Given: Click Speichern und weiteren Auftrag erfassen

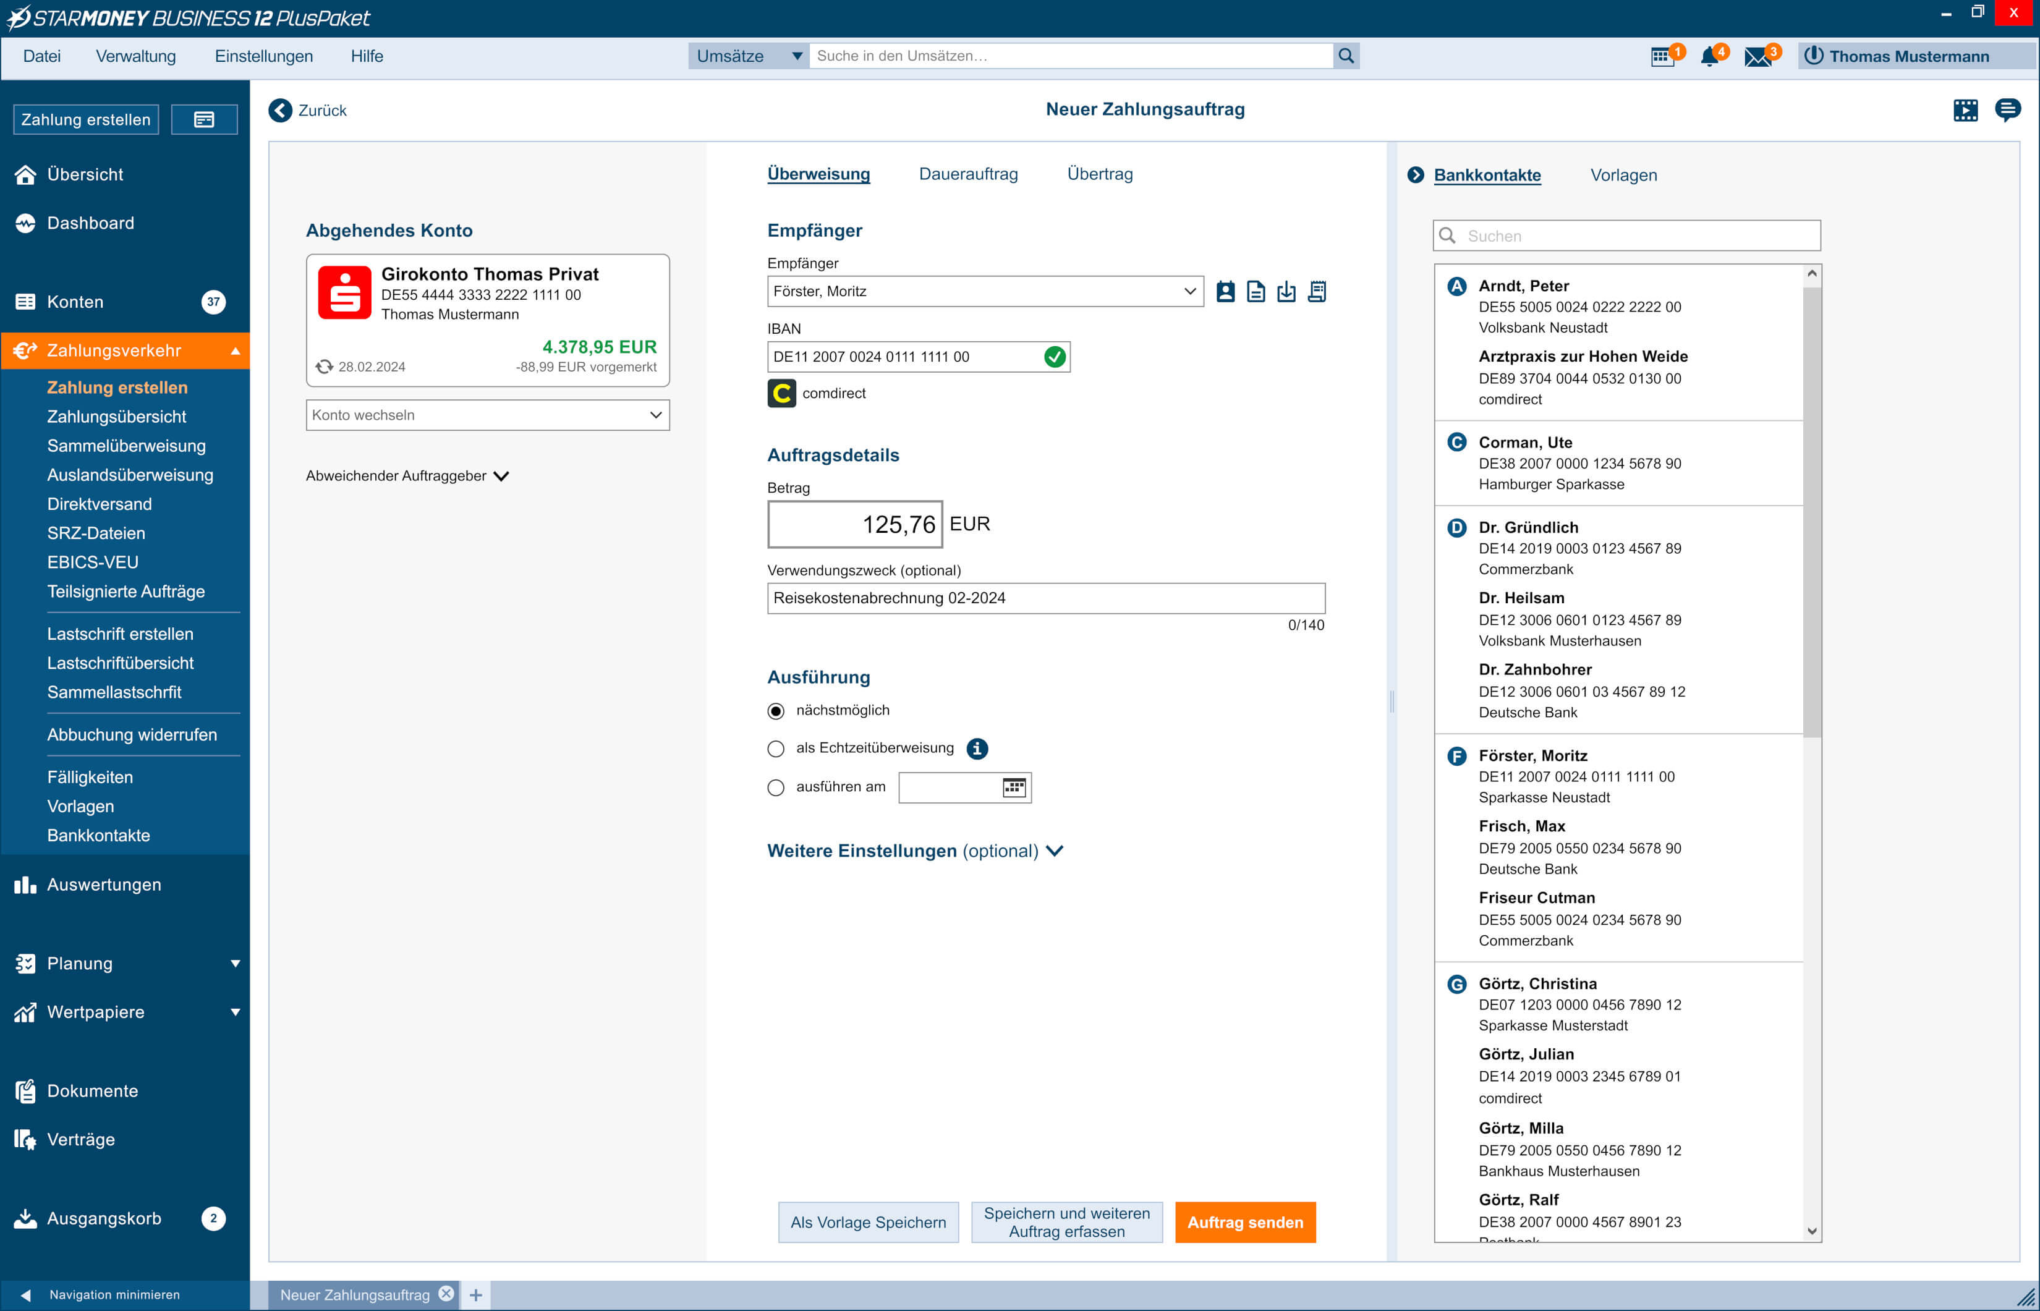Looking at the screenshot, I should tap(1067, 1223).
